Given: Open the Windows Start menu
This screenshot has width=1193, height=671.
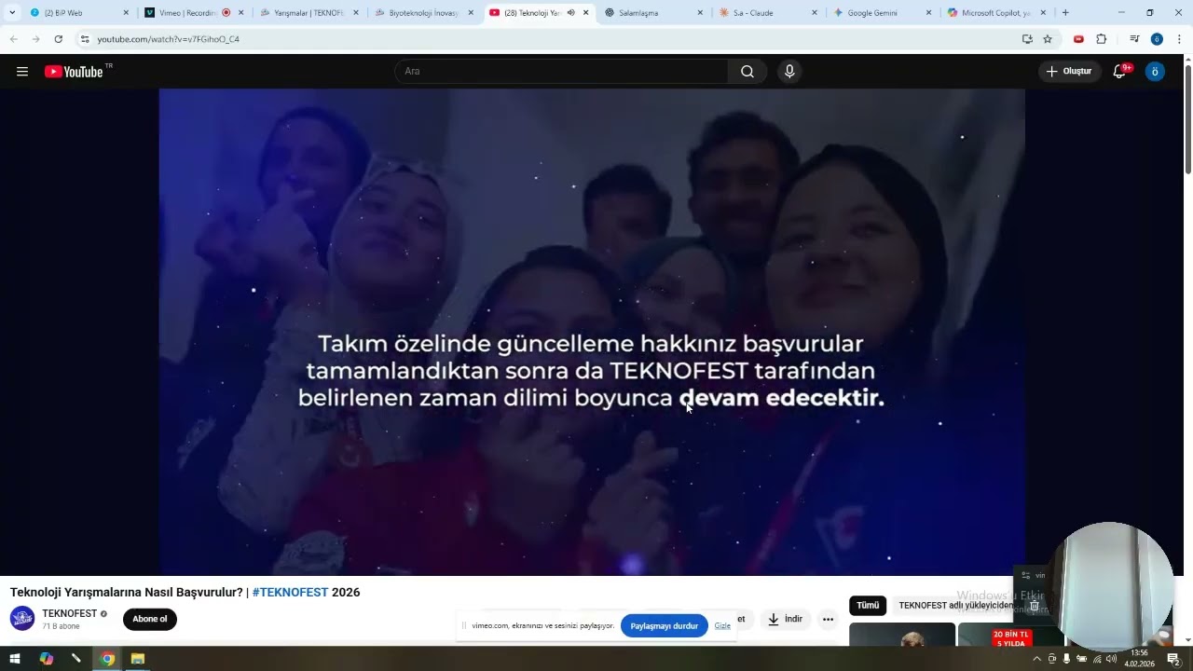Looking at the screenshot, I should pyautogui.click(x=15, y=659).
